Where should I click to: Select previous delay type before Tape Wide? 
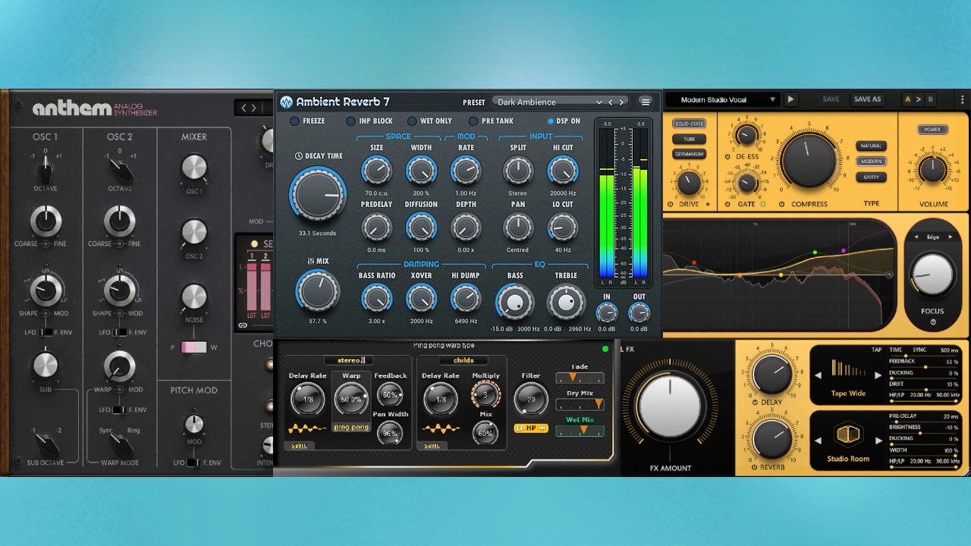[819, 375]
